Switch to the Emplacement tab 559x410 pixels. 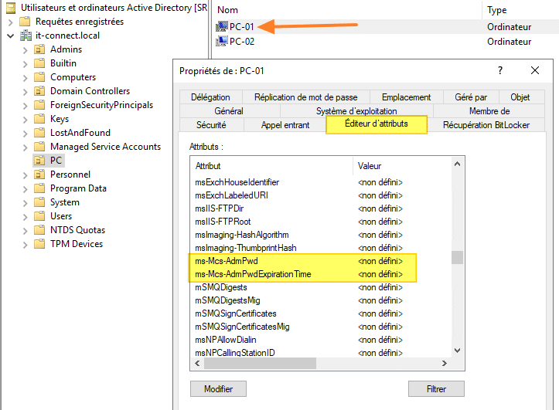pos(407,97)
